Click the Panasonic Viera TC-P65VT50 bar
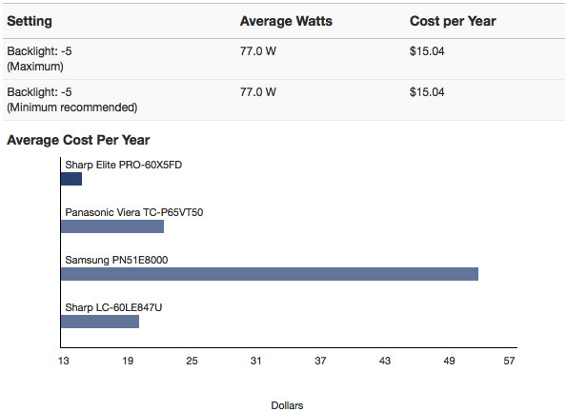This screenshot has height=411, width=567. pos(112,226)
